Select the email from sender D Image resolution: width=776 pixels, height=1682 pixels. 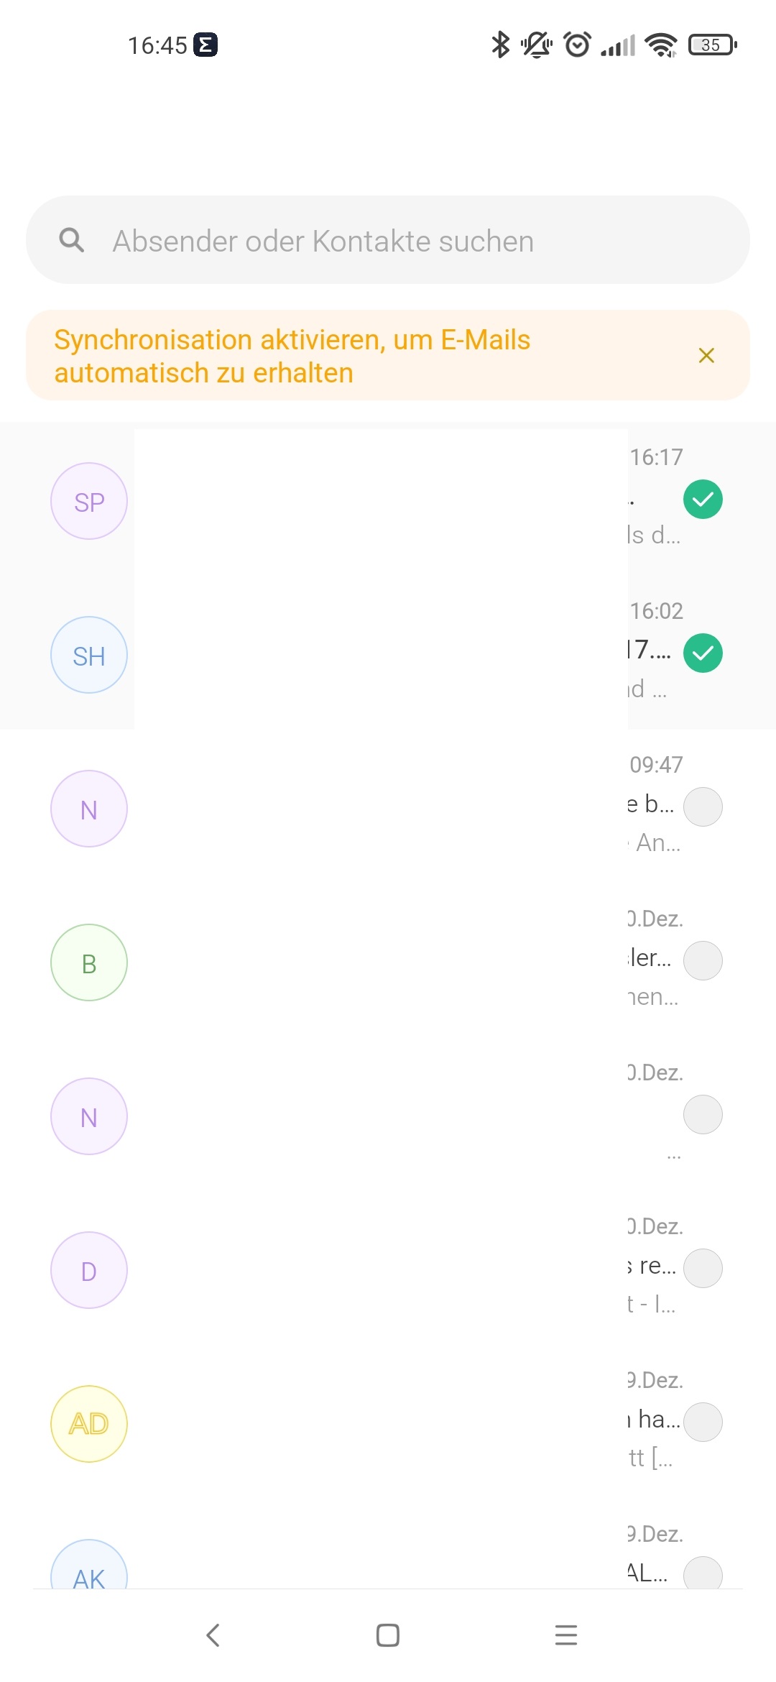(703, 1268)
